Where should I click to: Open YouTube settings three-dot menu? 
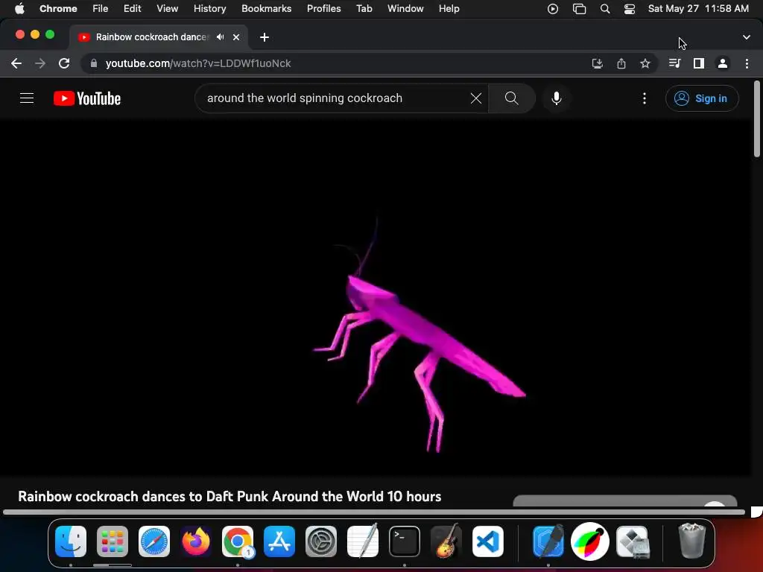click(645, 98)
